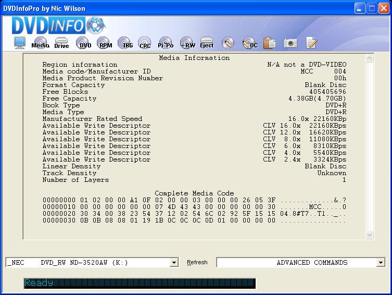Open the Media info toolbar icon

point(40,43)
